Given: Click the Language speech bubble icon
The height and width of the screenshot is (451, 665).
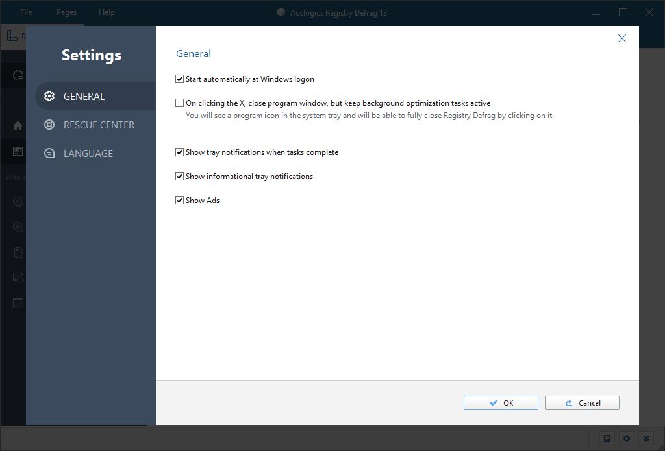Looking at the screenshot, I should (49, 153).
